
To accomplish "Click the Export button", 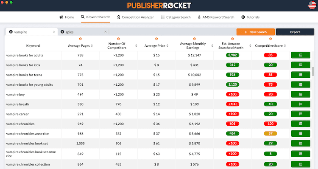I will tap(295, 32).
